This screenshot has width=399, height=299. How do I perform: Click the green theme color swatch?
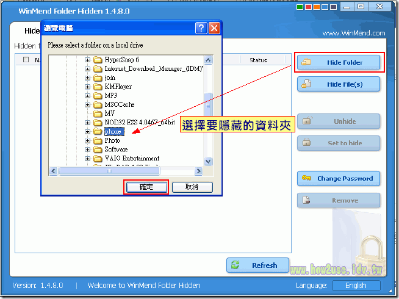click(300, 7)
